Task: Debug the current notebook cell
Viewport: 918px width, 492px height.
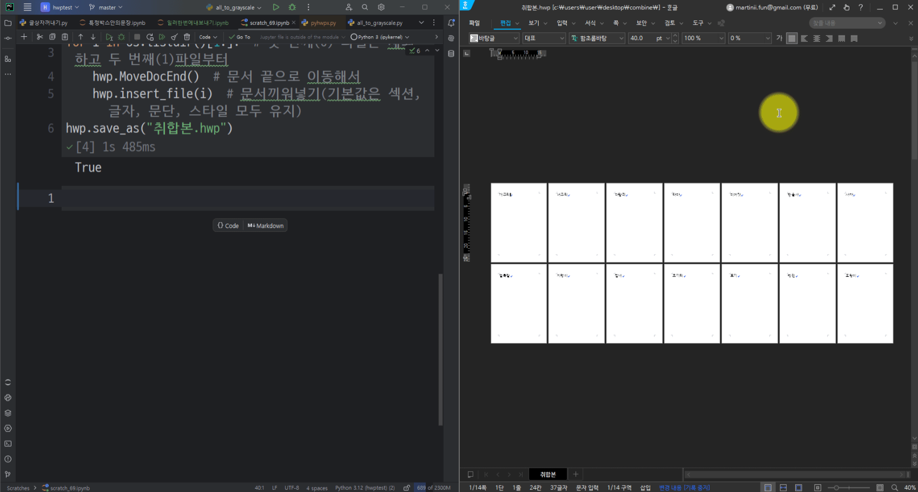Action: 122,37
